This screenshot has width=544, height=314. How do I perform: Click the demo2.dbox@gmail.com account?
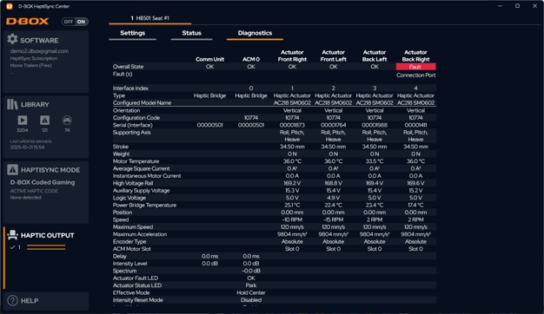[x=39, y=51]
